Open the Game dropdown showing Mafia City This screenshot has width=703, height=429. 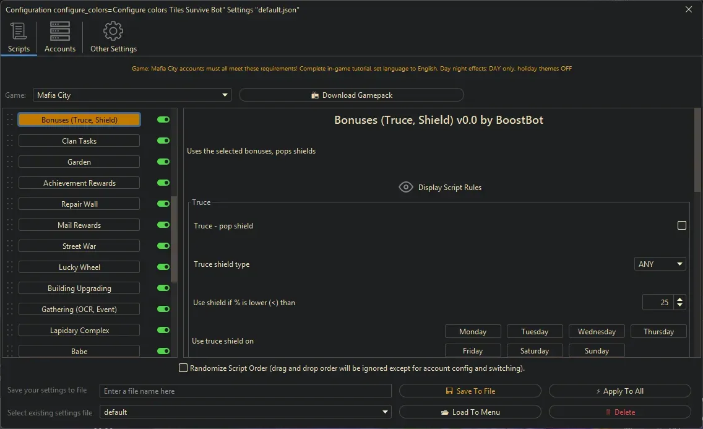click(x=132, y=95)
